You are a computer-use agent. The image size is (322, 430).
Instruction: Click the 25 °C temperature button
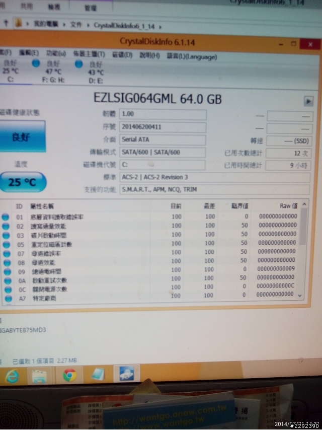click(x=23, y=182)
